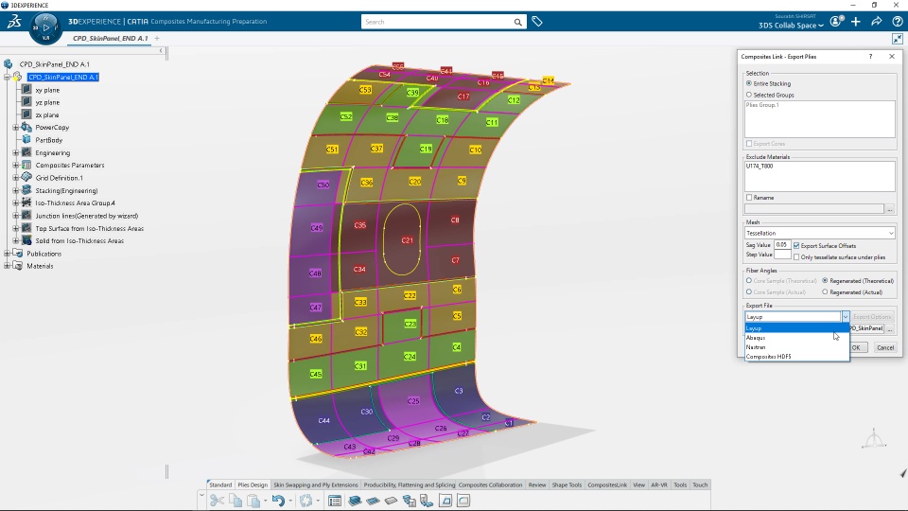Click the single gray ply sheet icon
The image size is (908, 511).
391,501
